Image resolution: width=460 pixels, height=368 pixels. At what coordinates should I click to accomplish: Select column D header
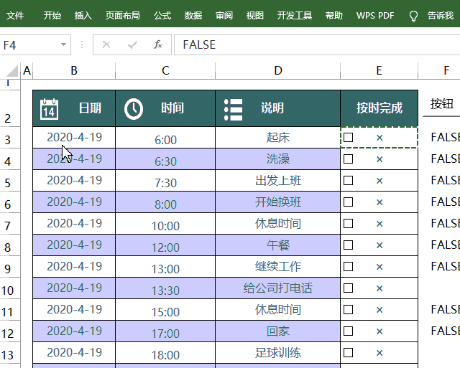[x=278, y=70]
